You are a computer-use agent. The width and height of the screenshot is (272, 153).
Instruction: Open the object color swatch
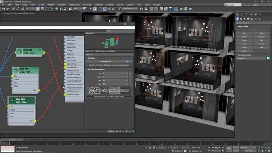[268, 58]
